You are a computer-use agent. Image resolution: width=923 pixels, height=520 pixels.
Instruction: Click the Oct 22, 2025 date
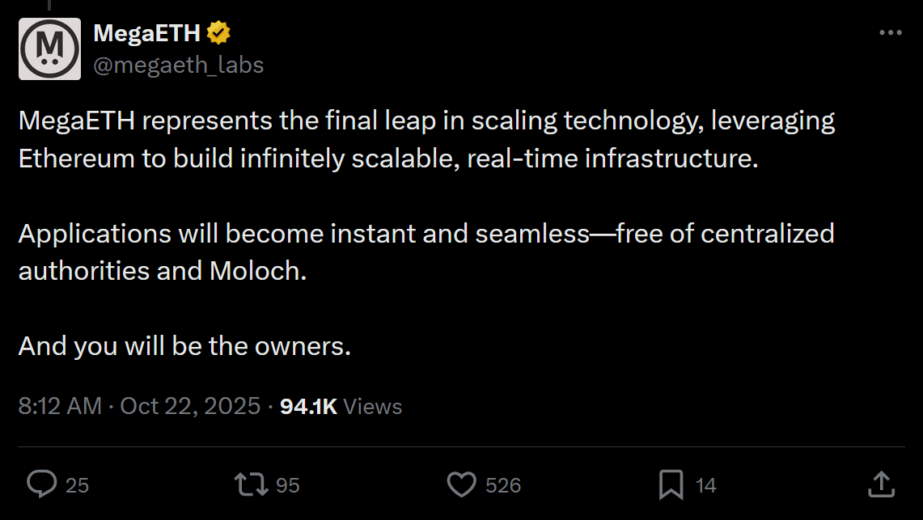click(190, 405)
